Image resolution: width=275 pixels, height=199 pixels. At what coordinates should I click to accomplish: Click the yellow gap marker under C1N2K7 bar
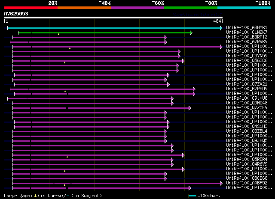58,34
